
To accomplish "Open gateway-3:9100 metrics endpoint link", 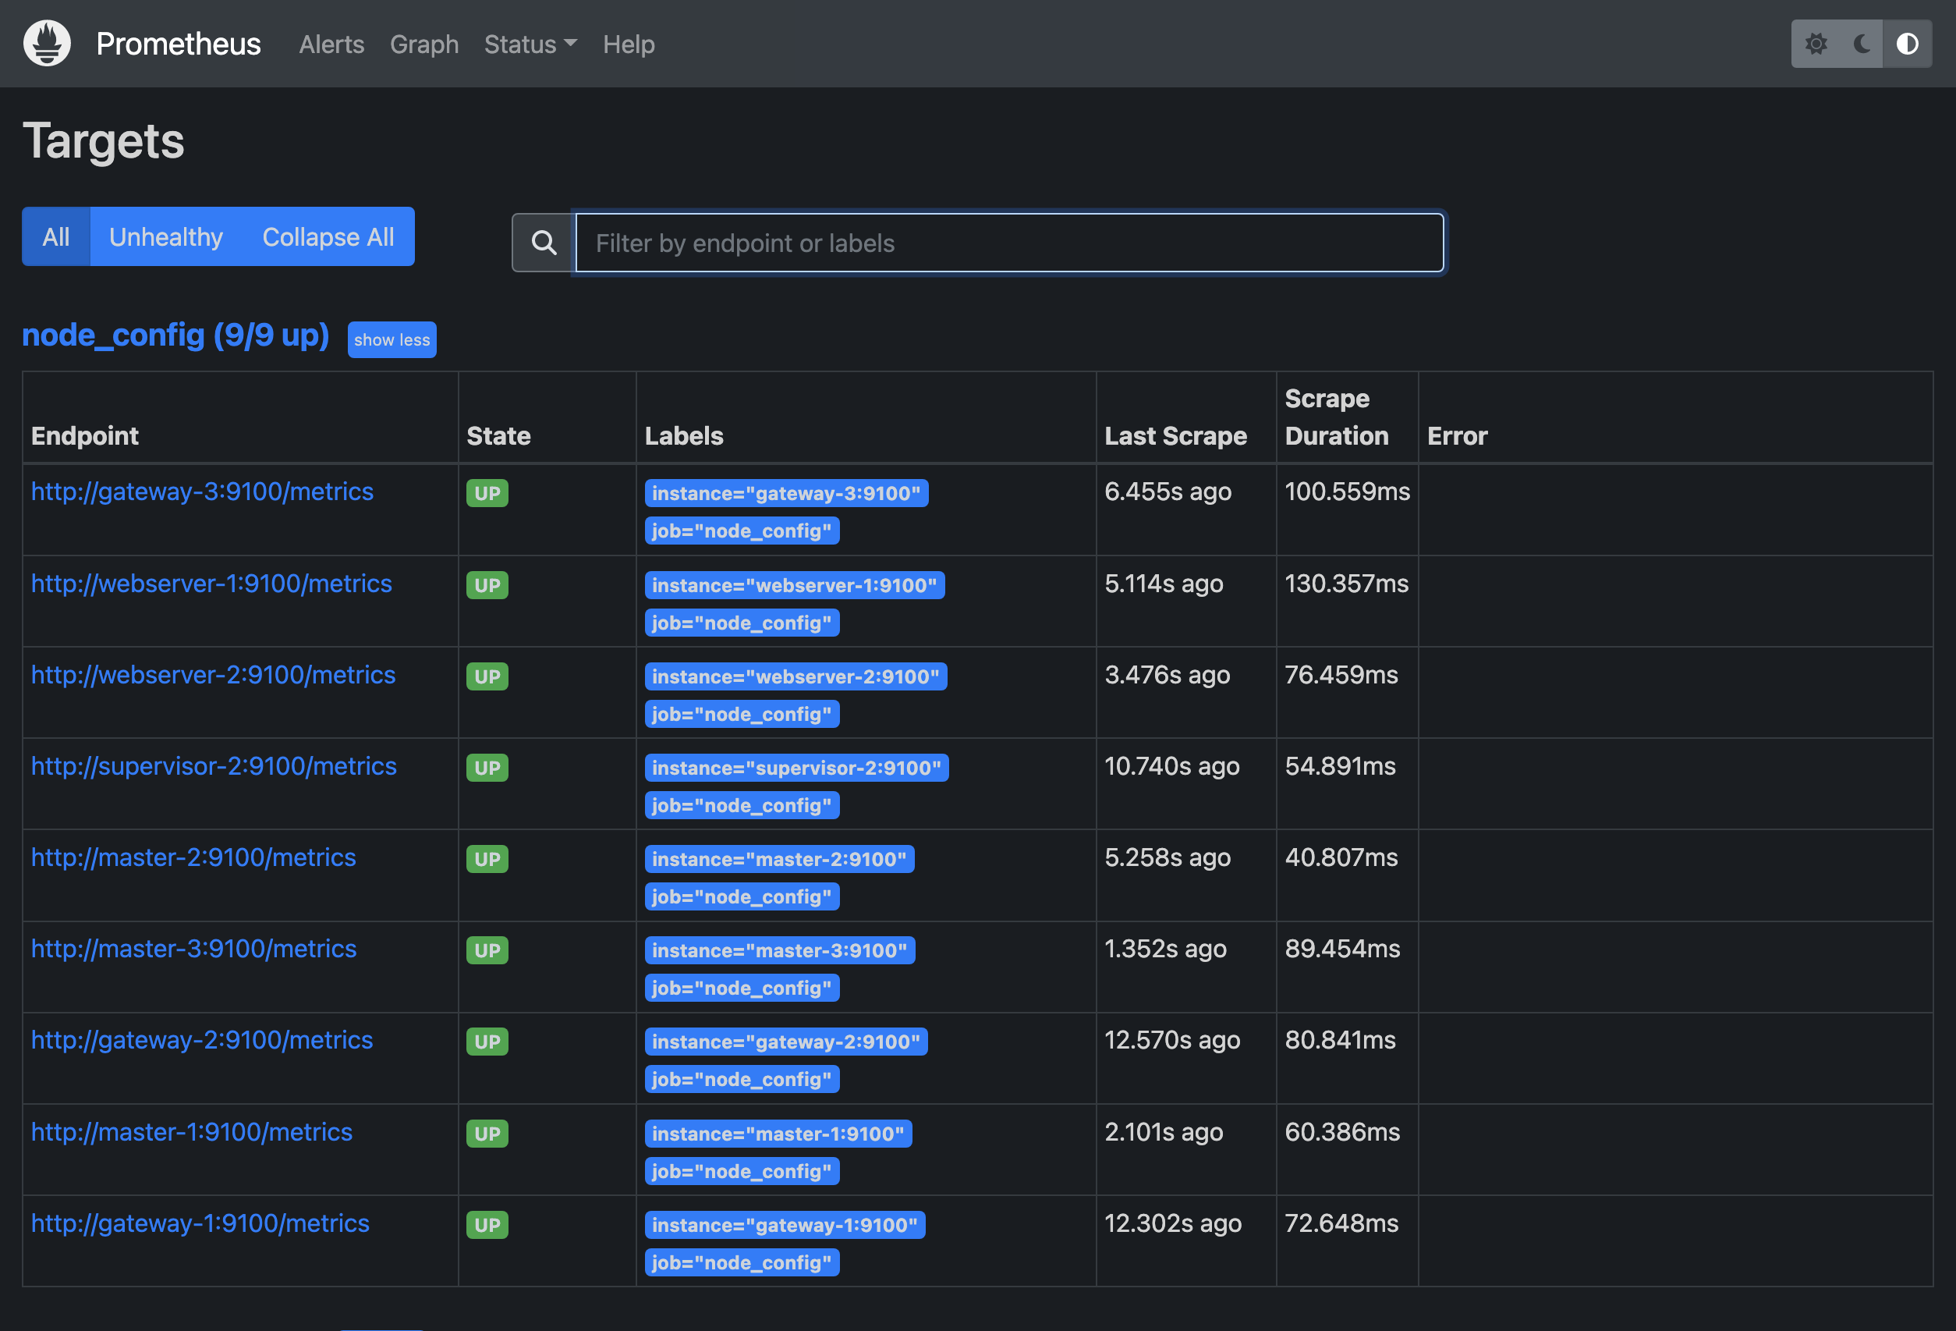I will (202, 492).
